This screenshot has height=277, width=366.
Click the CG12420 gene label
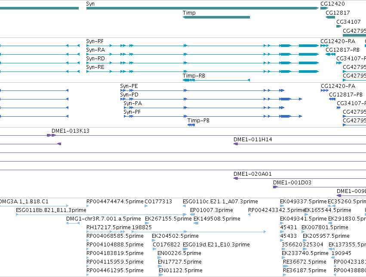(x=332, y=4)
